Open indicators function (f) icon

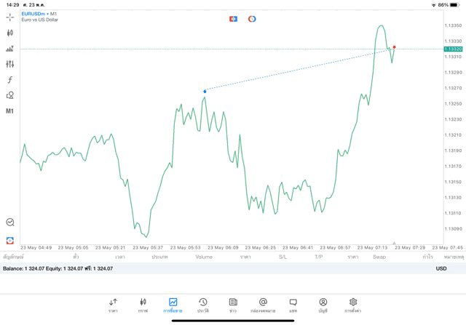click(x=9, y=79)
